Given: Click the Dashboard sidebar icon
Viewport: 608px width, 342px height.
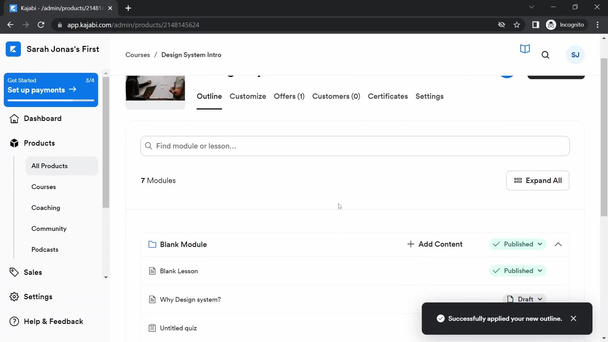Looking at the screenshot, I should (14, 119).
